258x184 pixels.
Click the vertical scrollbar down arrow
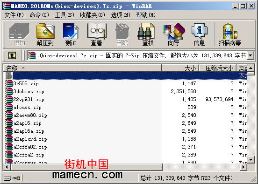251,159
